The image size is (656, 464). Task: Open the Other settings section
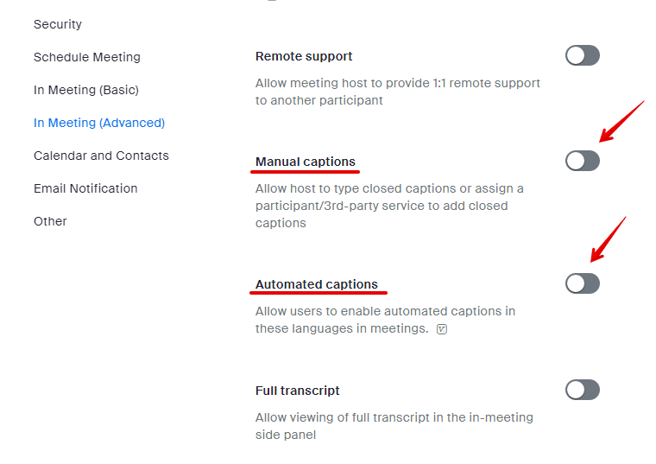pyautogui.click(x=50, y=221)
